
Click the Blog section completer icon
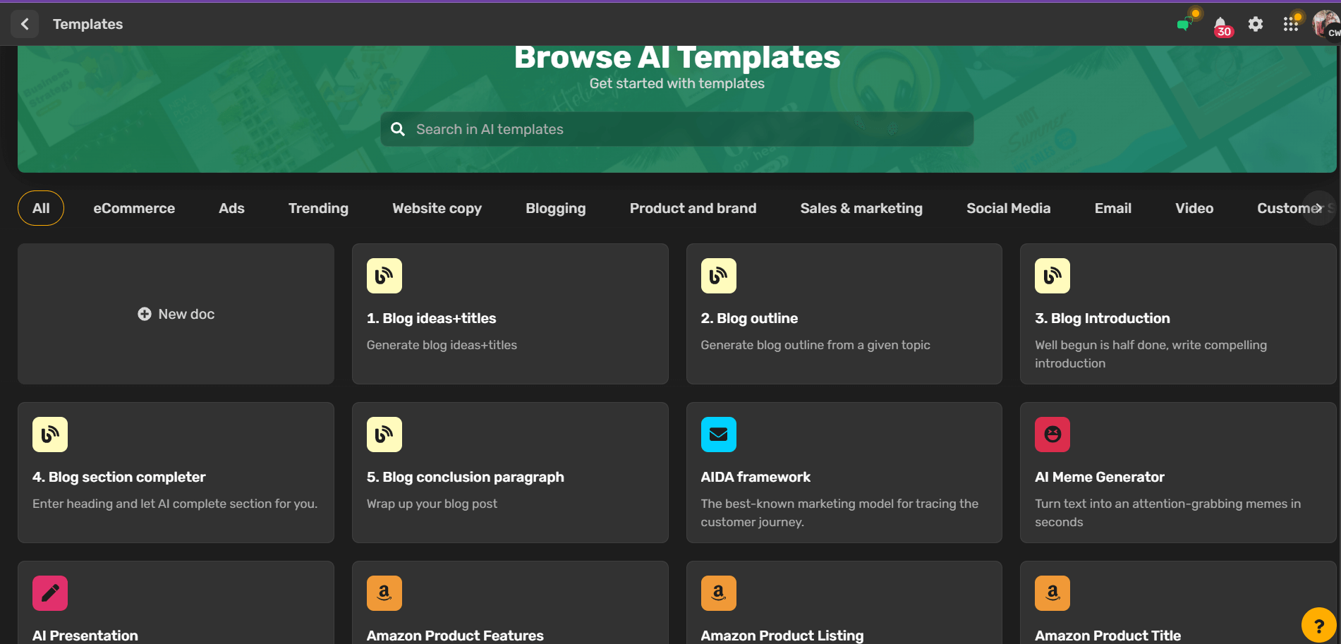[x=50, y=435]
